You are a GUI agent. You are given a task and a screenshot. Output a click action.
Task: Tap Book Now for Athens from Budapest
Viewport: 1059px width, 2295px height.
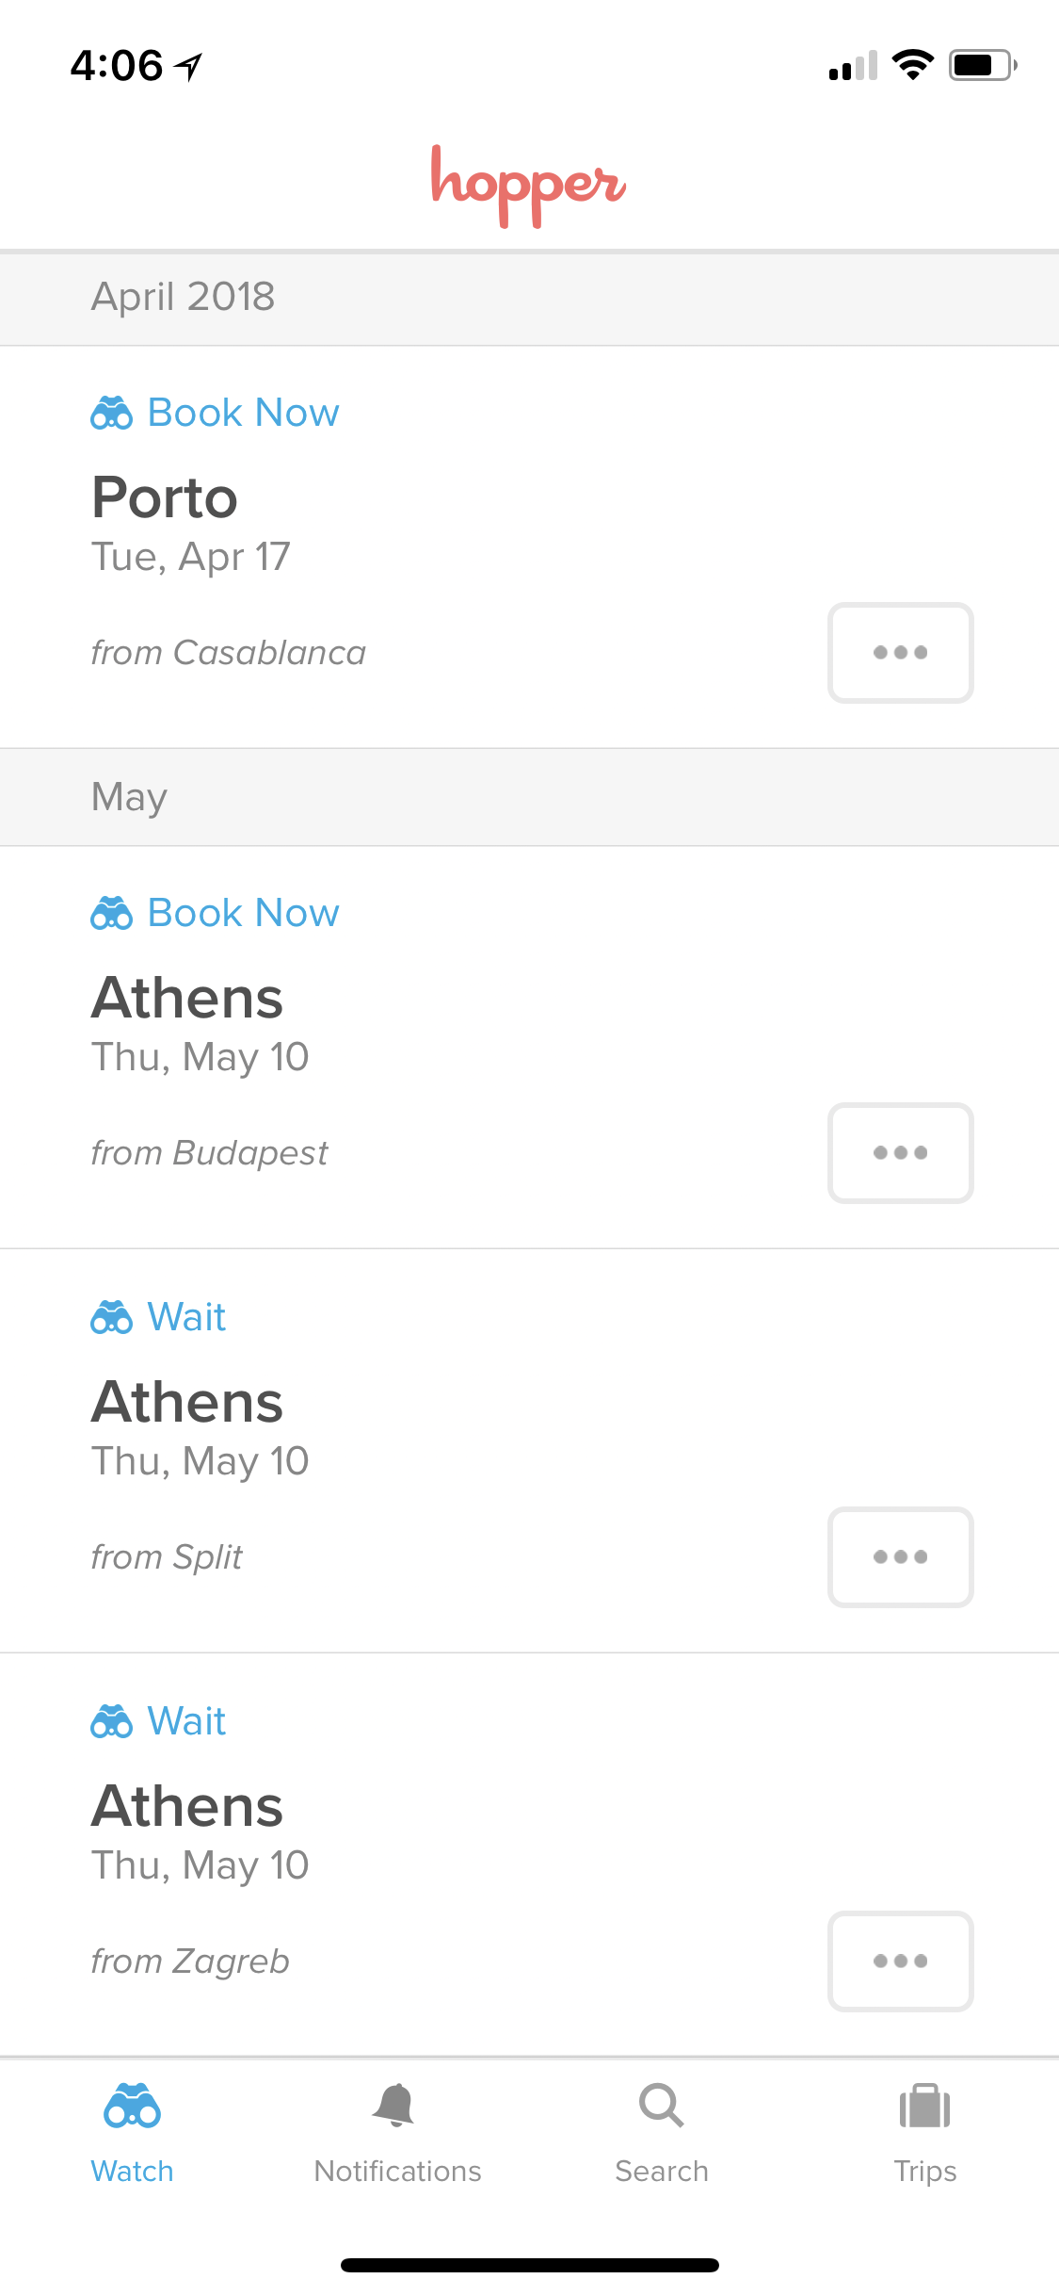point(243,913)
